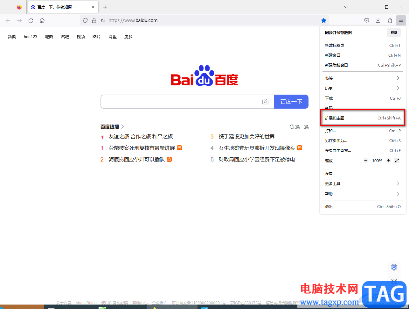This screenshot has width=409, height=309.
Task: Select 在页面中查找... in the menu
Action: coord(363,151)
